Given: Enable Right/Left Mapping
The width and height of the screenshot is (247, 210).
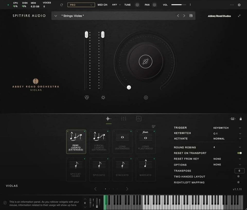Looking at the screenshot, I should [239, 182].
